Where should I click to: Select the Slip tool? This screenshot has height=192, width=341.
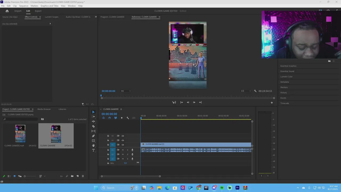tap(94, 131)
